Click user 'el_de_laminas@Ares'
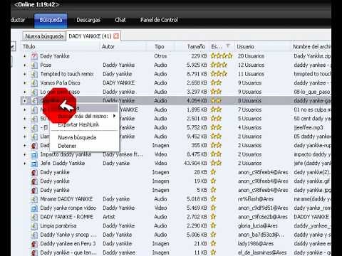The image size is (342, 256). [x=262, y=252]
